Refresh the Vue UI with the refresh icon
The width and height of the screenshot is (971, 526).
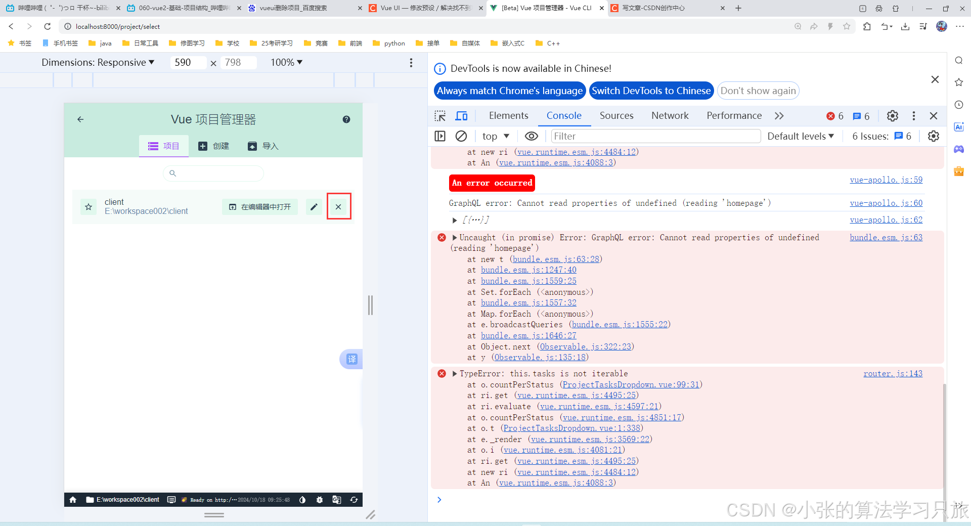pos(354,500)
